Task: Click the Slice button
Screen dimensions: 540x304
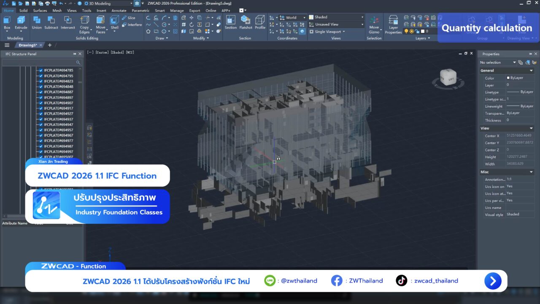Action: [129, 18]
